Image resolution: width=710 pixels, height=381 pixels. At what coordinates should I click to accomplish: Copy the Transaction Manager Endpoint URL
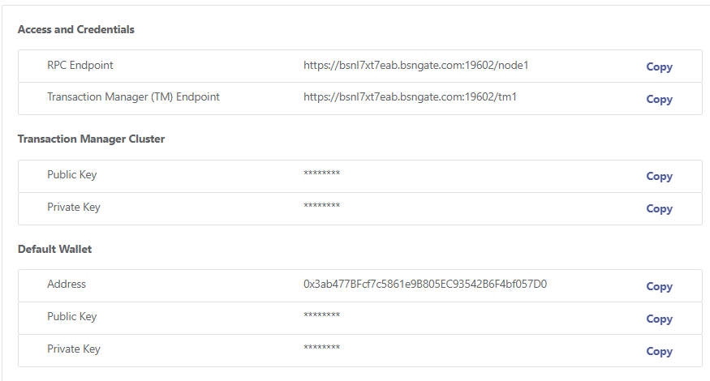659,100
